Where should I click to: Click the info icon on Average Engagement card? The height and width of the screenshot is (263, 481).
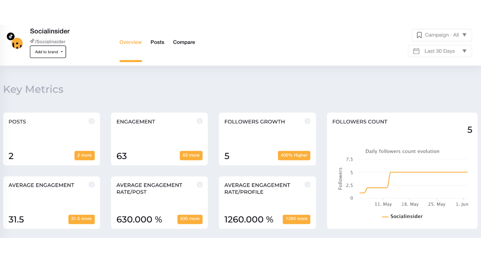(x=92, y=185)
